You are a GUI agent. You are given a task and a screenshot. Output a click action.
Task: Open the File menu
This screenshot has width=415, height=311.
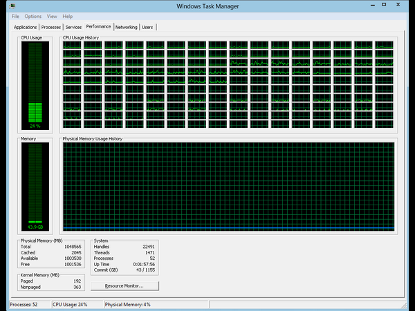15,16
